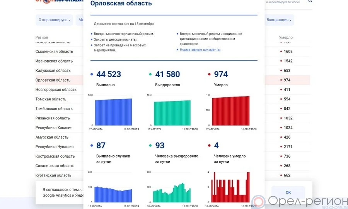
Task: Click the 44 523 detected cases figure
Action: [108, 74]
